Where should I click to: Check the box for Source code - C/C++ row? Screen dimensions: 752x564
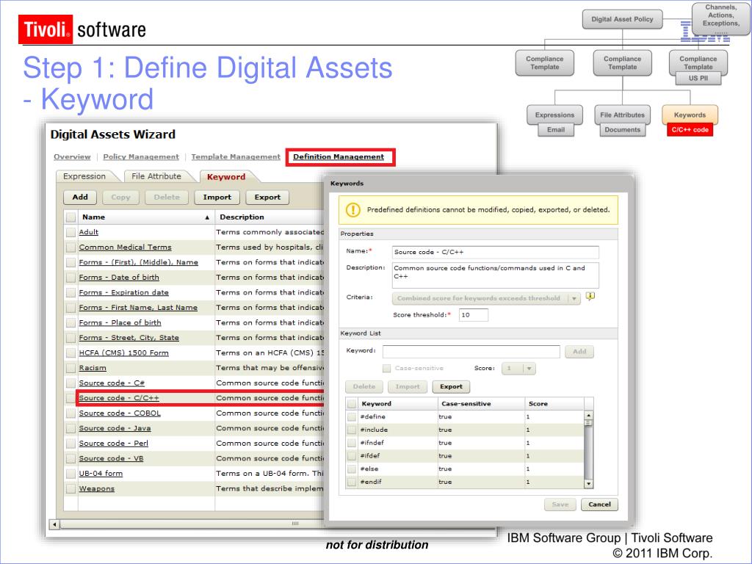tap(71, 398)
